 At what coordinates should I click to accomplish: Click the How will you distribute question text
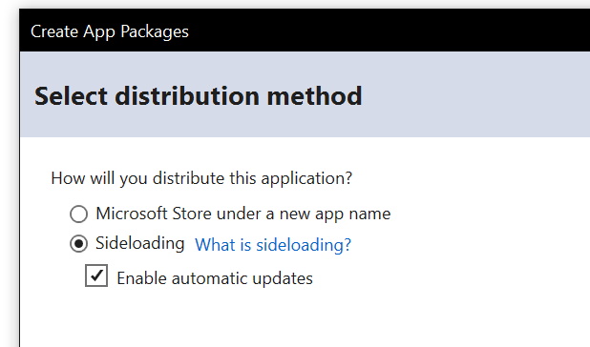(x=201, y=178)
